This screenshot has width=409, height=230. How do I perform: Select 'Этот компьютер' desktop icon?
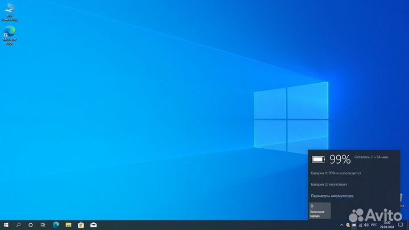coord(10,12)
